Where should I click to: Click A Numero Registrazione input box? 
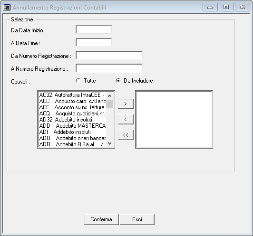109,68
